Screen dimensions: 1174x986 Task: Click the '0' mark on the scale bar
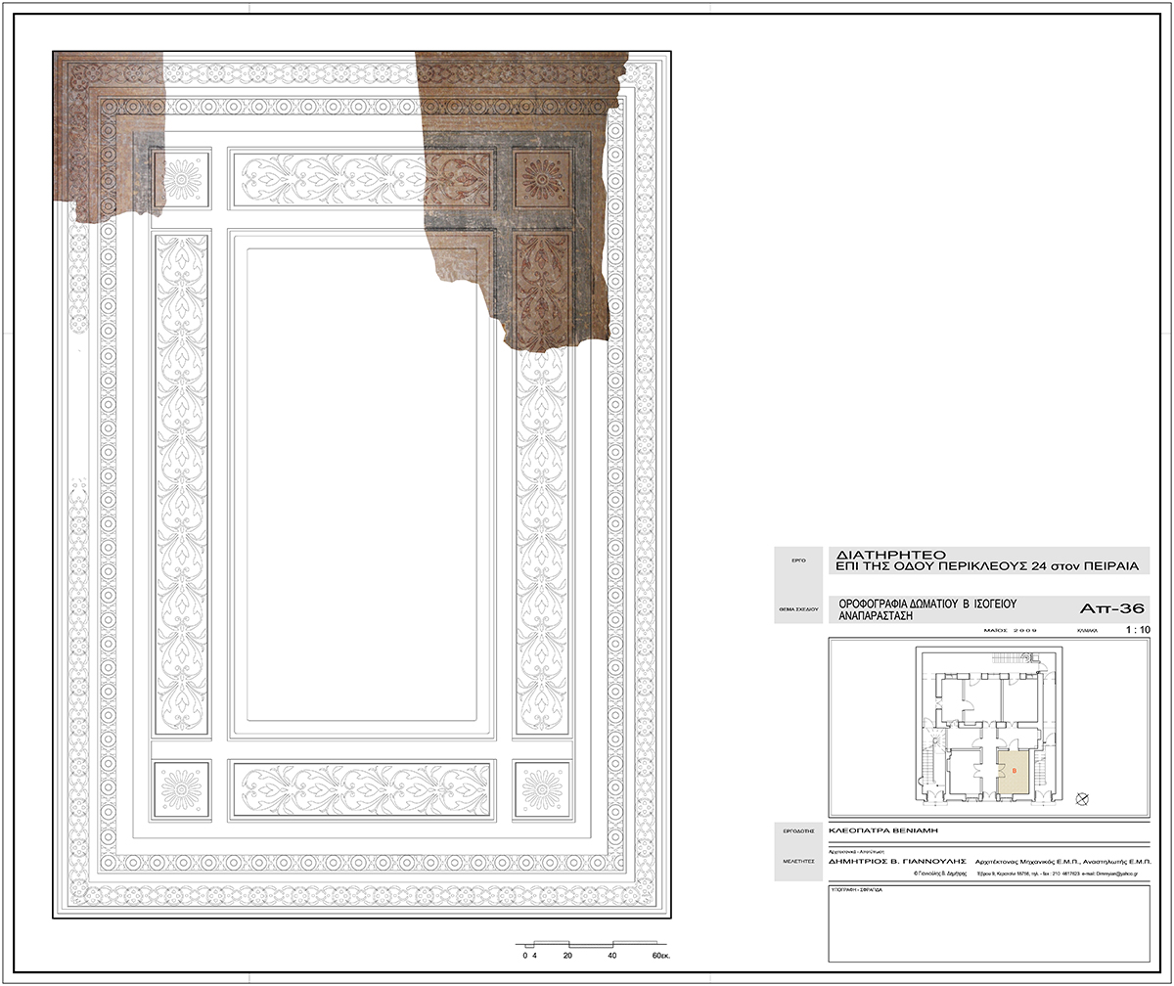coord(525,954)
